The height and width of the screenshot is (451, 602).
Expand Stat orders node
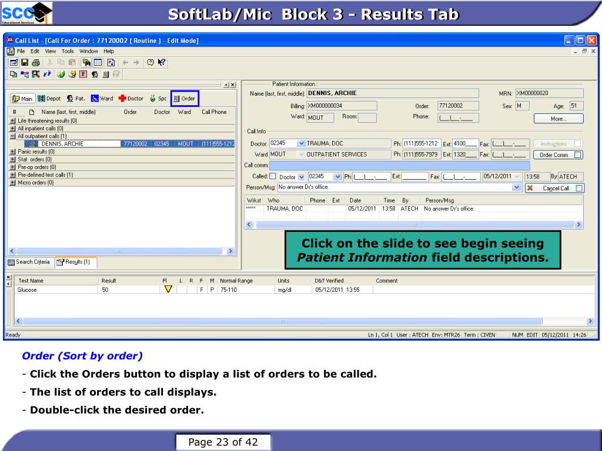[13, 160]
